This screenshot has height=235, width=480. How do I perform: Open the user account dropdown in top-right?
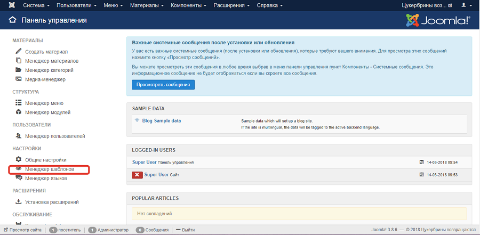pos(466,5)
